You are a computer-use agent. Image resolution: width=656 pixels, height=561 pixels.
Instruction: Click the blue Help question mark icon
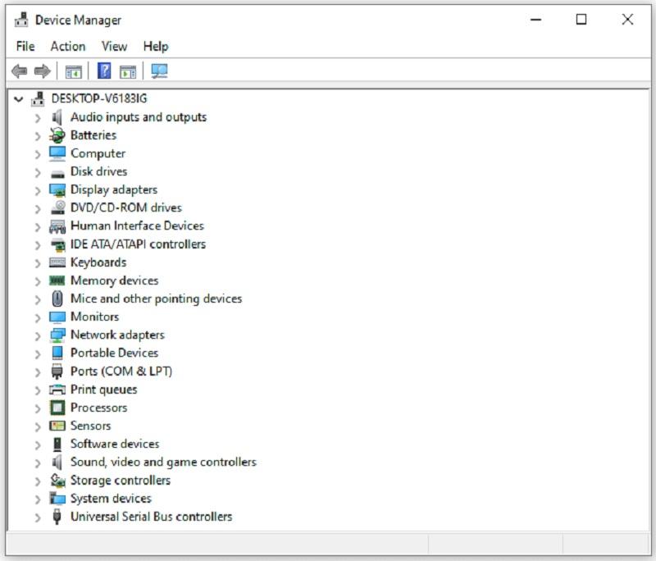point(104,71)
